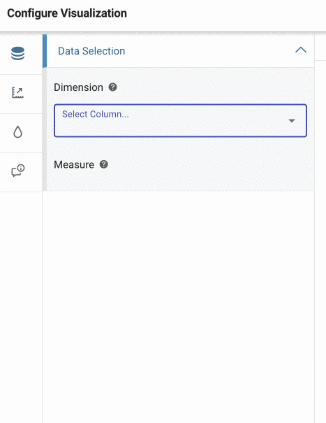Viewport: 326px width, 423px height.
Task: Click the Measure help question mark
Action: tap(104, 164)
